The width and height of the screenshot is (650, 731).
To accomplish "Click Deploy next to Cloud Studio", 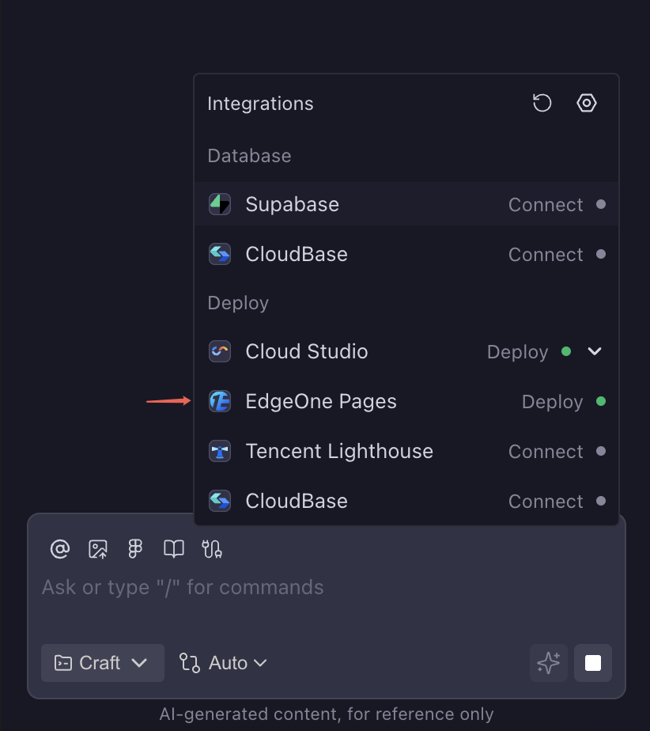I will tap(518, 352).
